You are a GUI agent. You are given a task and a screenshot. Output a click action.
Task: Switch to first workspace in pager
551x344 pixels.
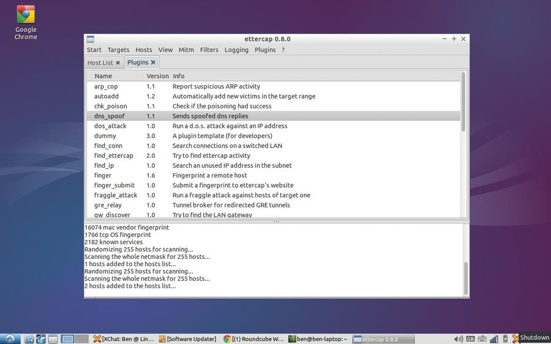click(x=67, y=339)
